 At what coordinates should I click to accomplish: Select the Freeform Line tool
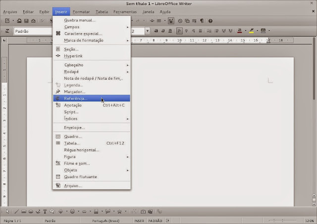click(x=38, y=212)
